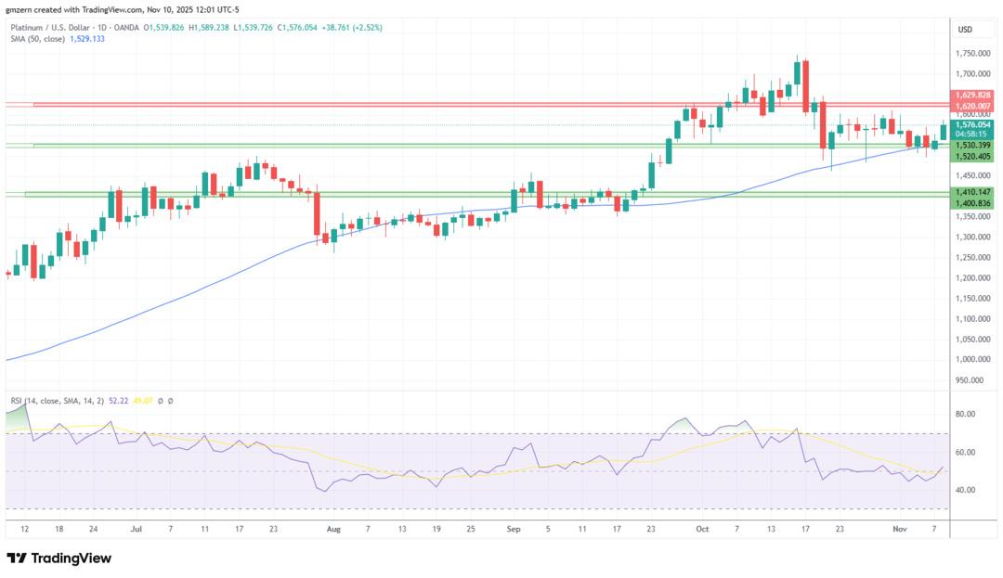Click the RSI (14, close, SMA, 14, 2) legend

tap(58, 401)
